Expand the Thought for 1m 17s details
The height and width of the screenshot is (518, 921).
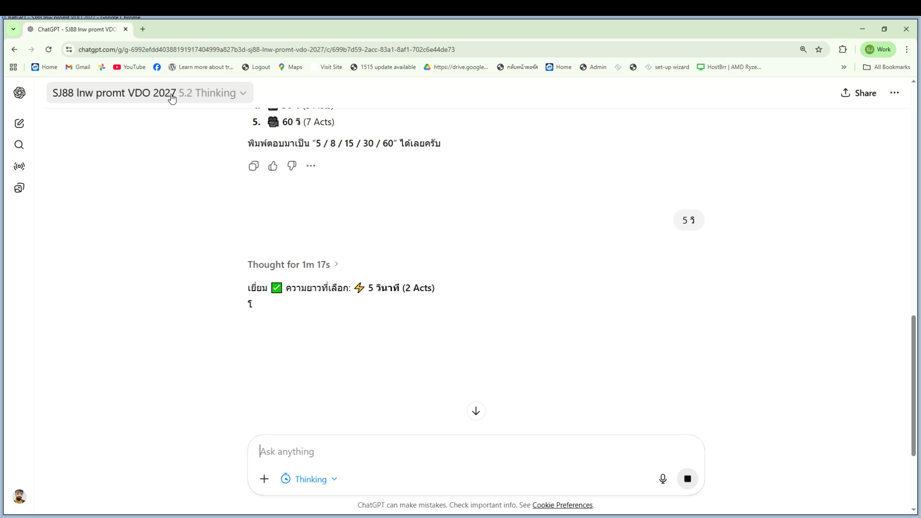coord(293,265)
